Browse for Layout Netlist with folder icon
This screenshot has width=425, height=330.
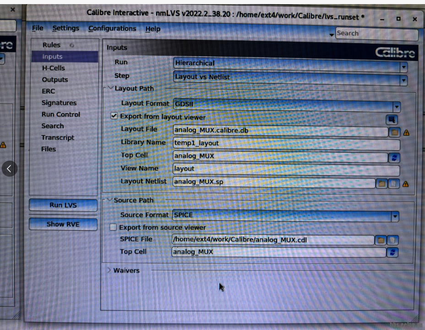[x=381, y=184]
